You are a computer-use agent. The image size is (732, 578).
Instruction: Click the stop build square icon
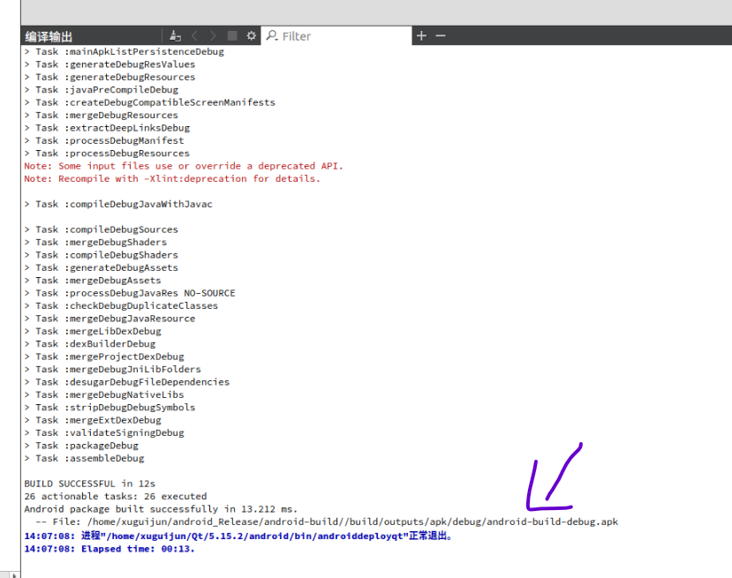coord(232,35)
